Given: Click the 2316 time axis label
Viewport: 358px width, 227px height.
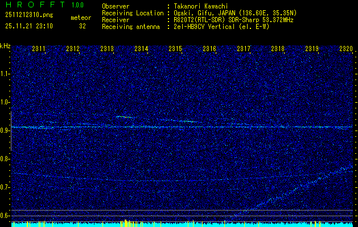Looking at the screenshot, I should click(209, 48).
